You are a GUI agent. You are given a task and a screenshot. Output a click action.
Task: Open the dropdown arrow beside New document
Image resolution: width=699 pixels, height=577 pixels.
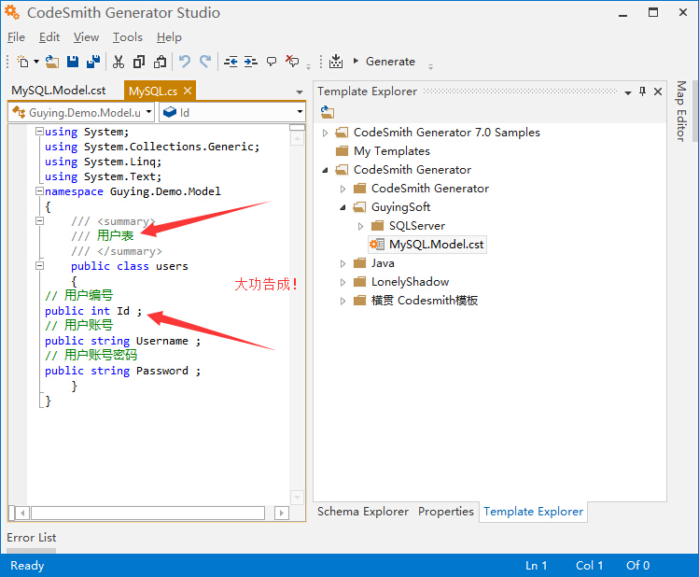(36, 62)
